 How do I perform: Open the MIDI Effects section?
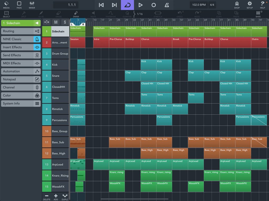tap(21, 63)
